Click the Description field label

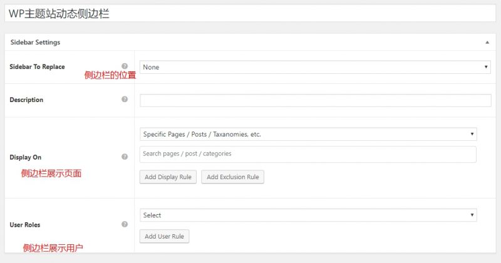pyautogui.click(x=27, y=100)
